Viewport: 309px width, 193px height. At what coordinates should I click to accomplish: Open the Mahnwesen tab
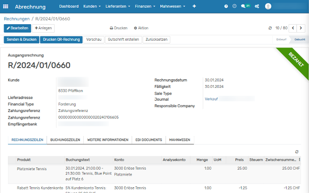coord(180,140)
